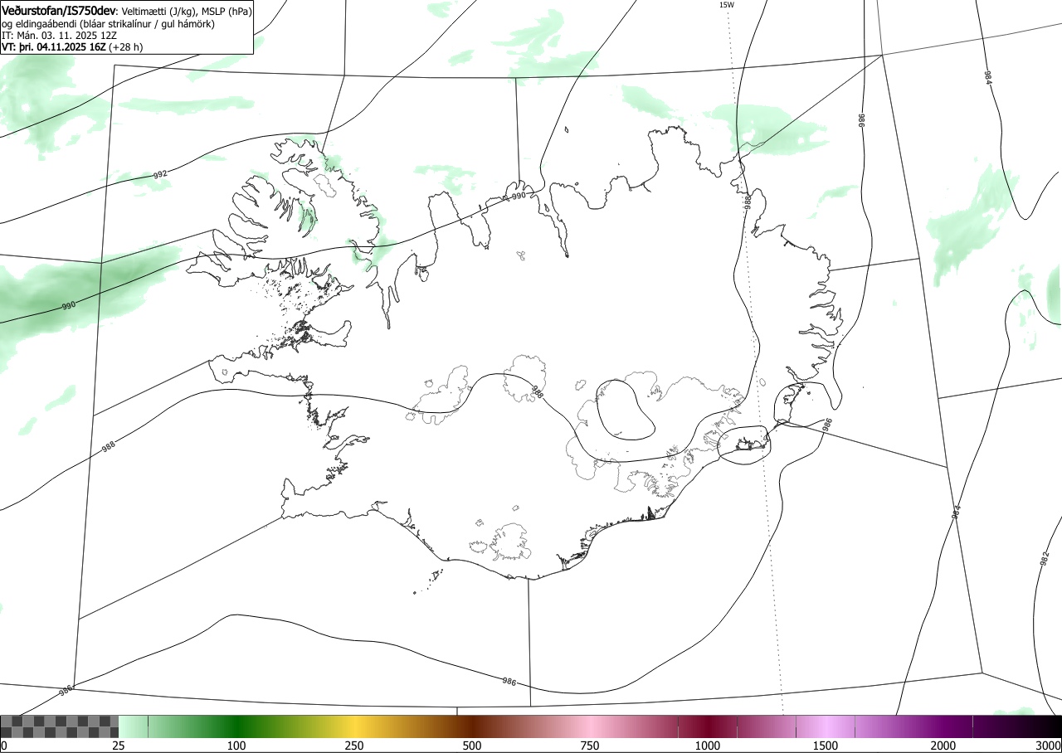Click the brown color bar segment near 500

click(x=472, y=726)
